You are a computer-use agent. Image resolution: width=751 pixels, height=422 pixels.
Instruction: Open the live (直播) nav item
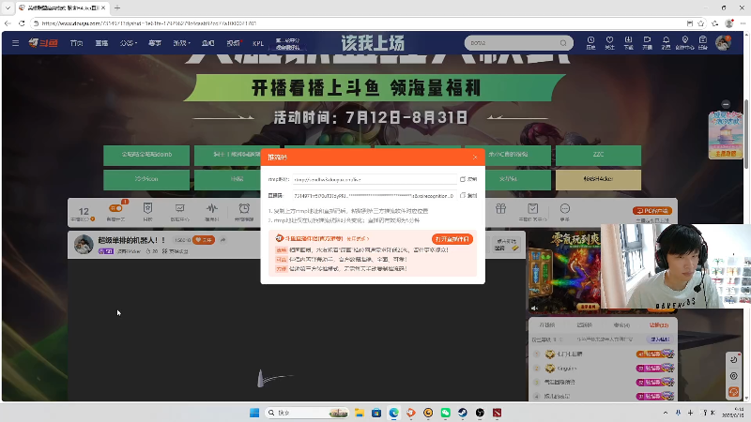101,43
